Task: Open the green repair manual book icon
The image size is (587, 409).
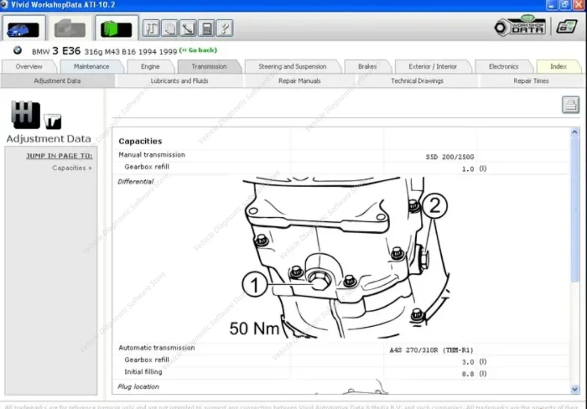Action: click(115, 28)
